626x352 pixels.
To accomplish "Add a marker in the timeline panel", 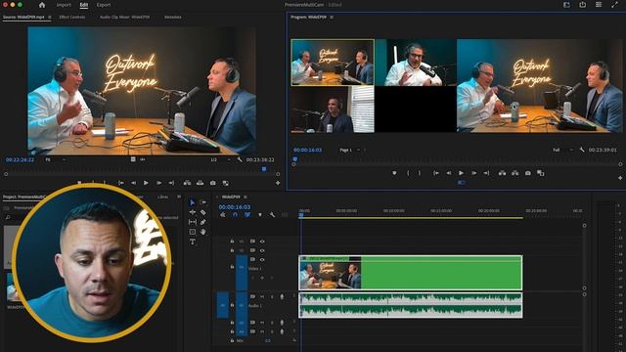I will [260, 215].
